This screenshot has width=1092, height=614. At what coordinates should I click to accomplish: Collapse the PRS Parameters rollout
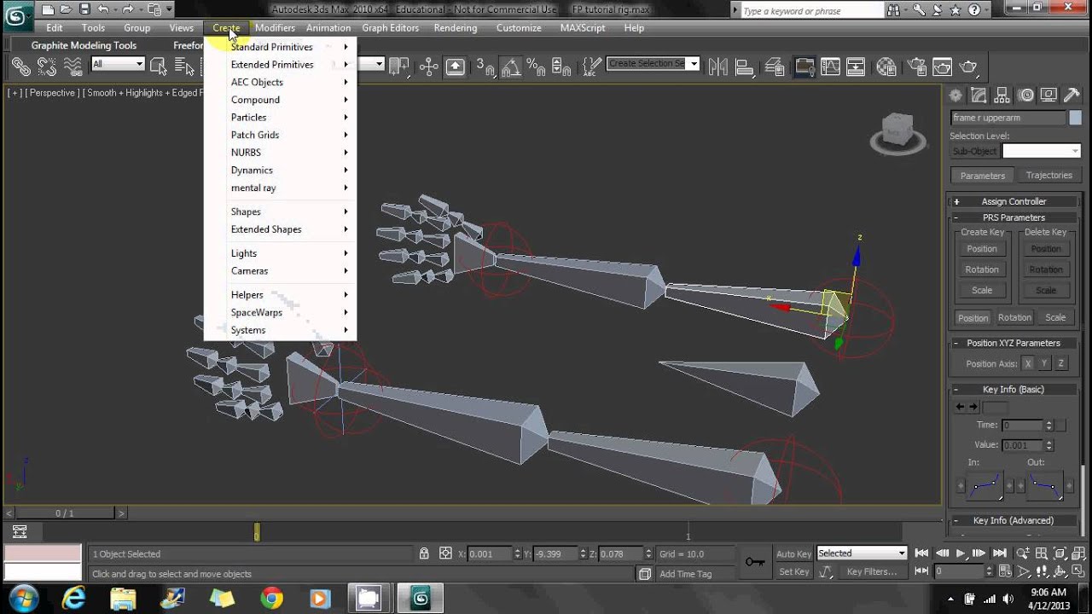1014,217
